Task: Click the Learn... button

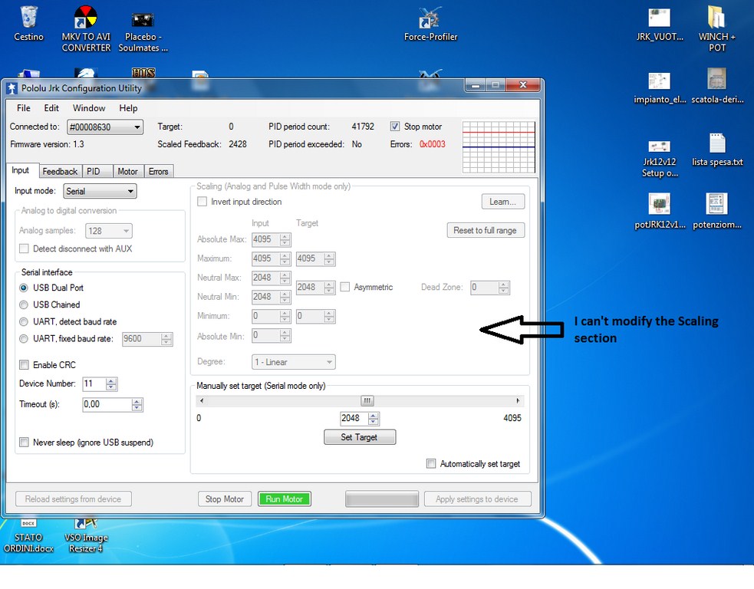Action: (503, 202)
